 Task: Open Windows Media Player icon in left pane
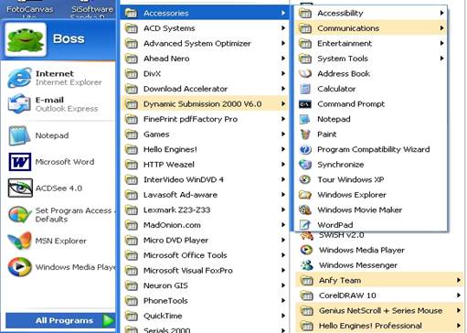point(20,267)
